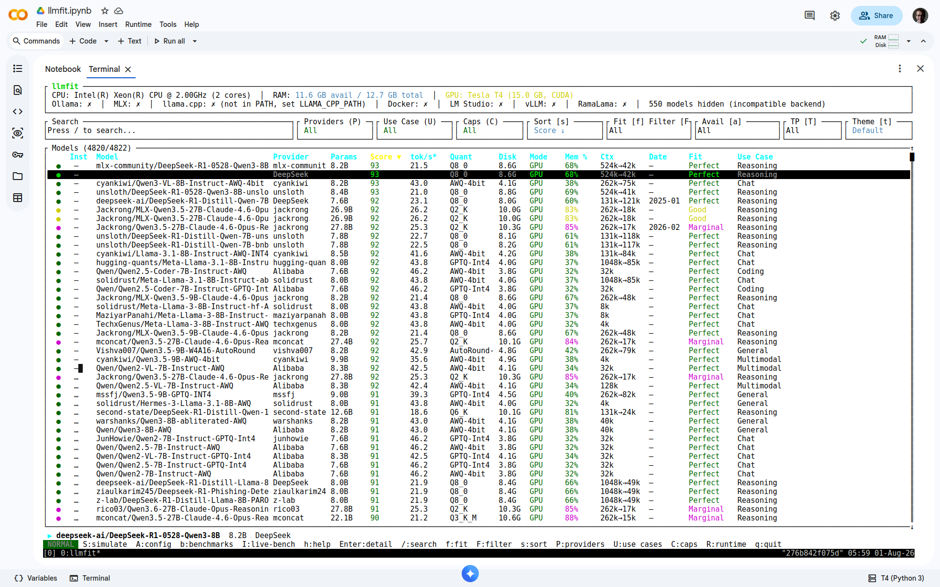Add a new Text cell
This screenshot has height=587, width=940.
click(x=129, y=41)
